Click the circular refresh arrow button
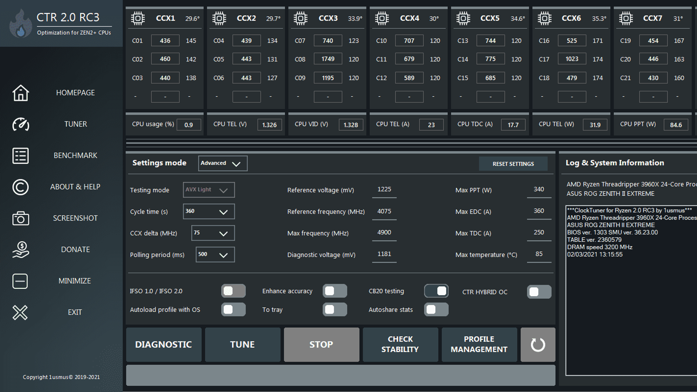697x392 pixels. pos(538,345)
